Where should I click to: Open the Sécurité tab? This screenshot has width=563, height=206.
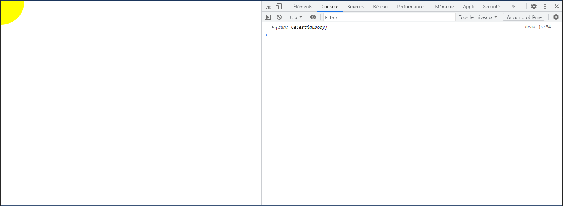[491, 7]
